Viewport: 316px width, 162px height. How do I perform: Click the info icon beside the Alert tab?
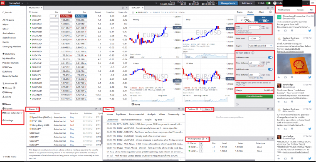(270, 12)
